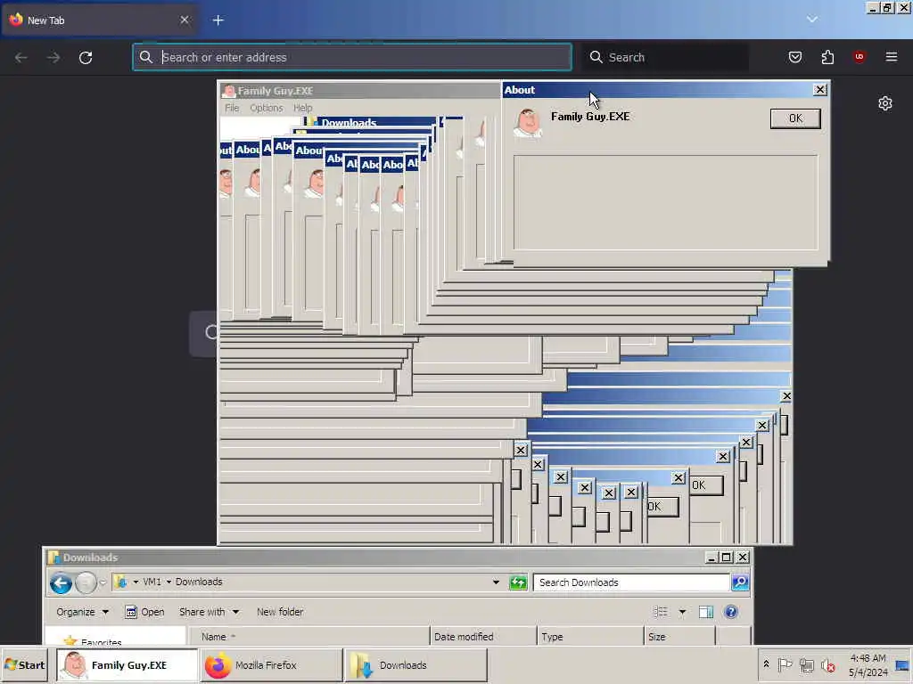Click the uBlock Origin toolbar icon

(x=860, y=57)
